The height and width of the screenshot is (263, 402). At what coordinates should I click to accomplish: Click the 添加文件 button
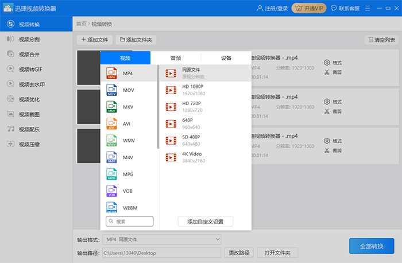[95, 40]
